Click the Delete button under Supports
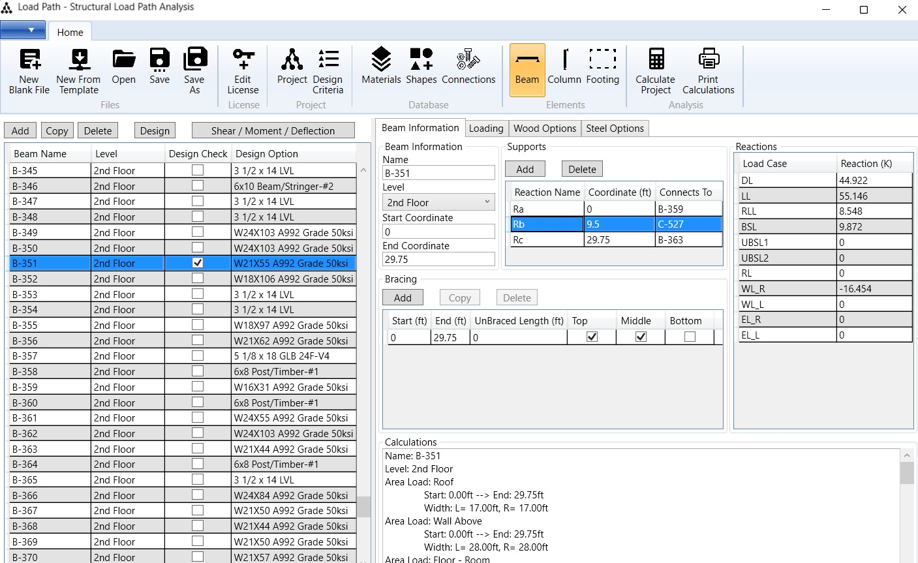The width and height of the screenshot is (918, 563). [x=582, y=170]
